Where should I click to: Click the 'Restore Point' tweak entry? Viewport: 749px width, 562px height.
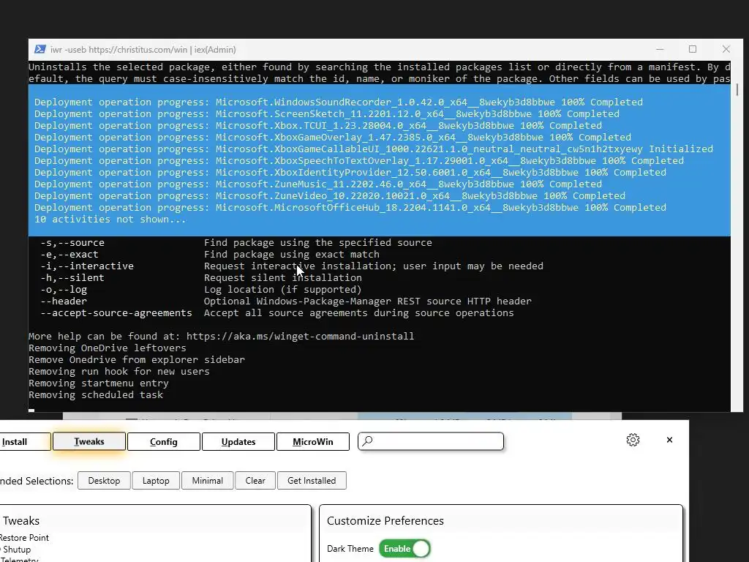[24, 538]
